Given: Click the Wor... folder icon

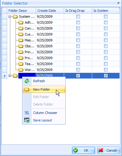Looking at the screenshot, I should (x=21, y=70).
